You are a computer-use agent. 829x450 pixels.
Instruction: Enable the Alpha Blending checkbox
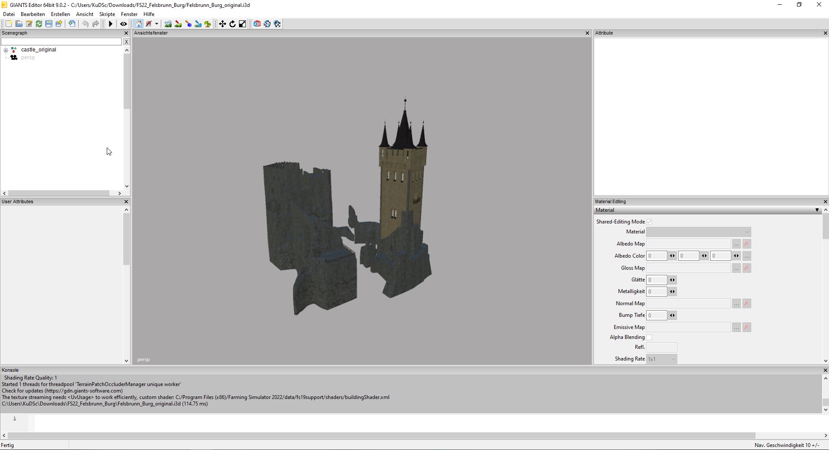(649, 337)
